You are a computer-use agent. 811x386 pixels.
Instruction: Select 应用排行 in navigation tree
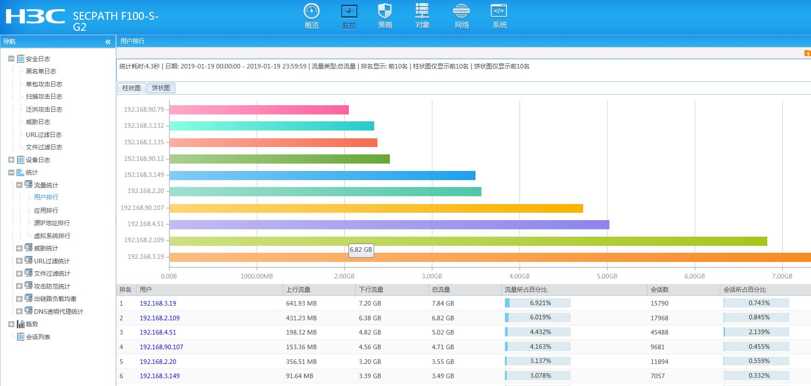click(x=46, y=210)
